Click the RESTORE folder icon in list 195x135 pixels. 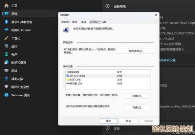(x=68, y=80)
